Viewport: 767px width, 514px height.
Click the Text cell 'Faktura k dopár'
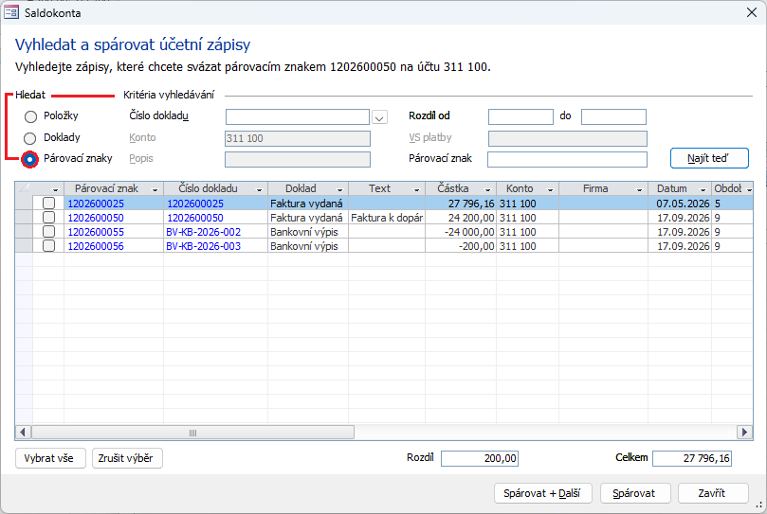387,218
